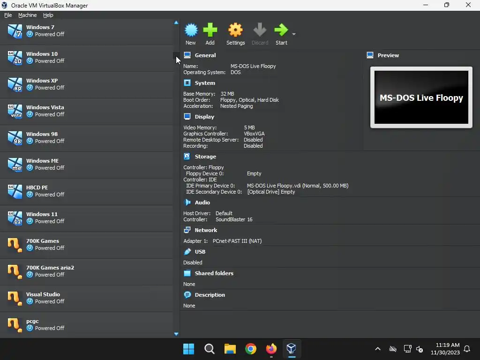Open the notification bell in the tray
Image resolution: width=480 pixels, height=360 pixels.
pos(467,349)
